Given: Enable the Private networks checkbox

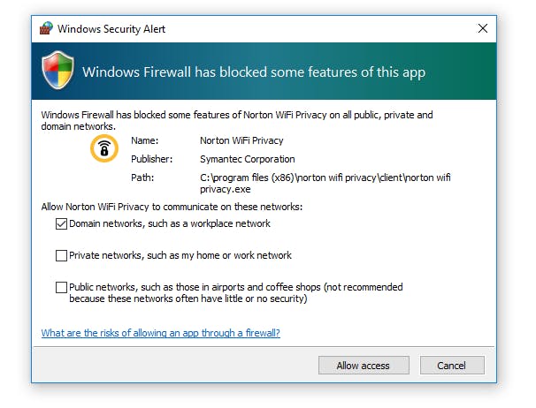Looking at the screenshot, I should [x=61, y=256].
